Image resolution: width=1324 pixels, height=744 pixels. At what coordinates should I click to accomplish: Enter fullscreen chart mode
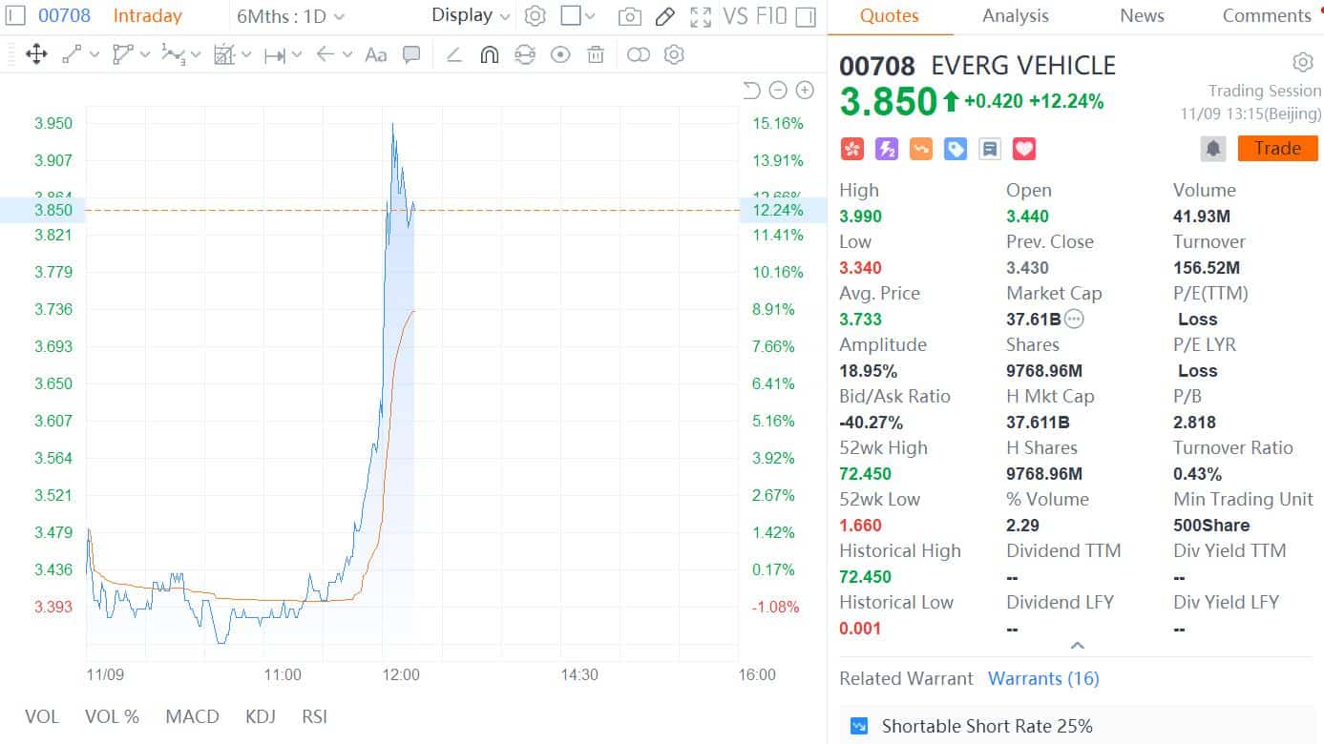[x=701, y=16]
